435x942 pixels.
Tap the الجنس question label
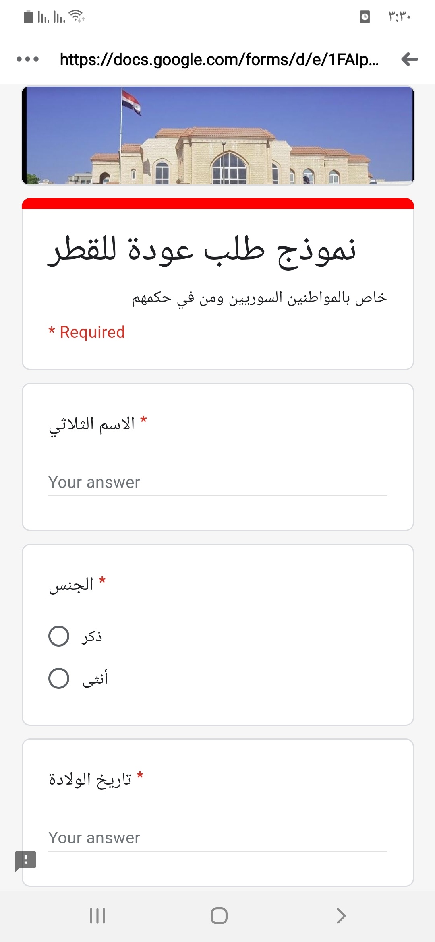tap(71, 584)
